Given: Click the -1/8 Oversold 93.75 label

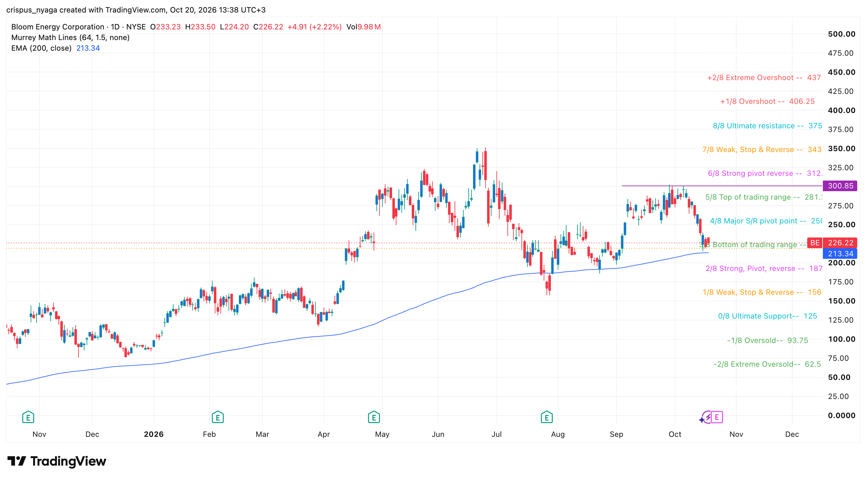Looking at the screenshot, I should (x=768, y=340).
